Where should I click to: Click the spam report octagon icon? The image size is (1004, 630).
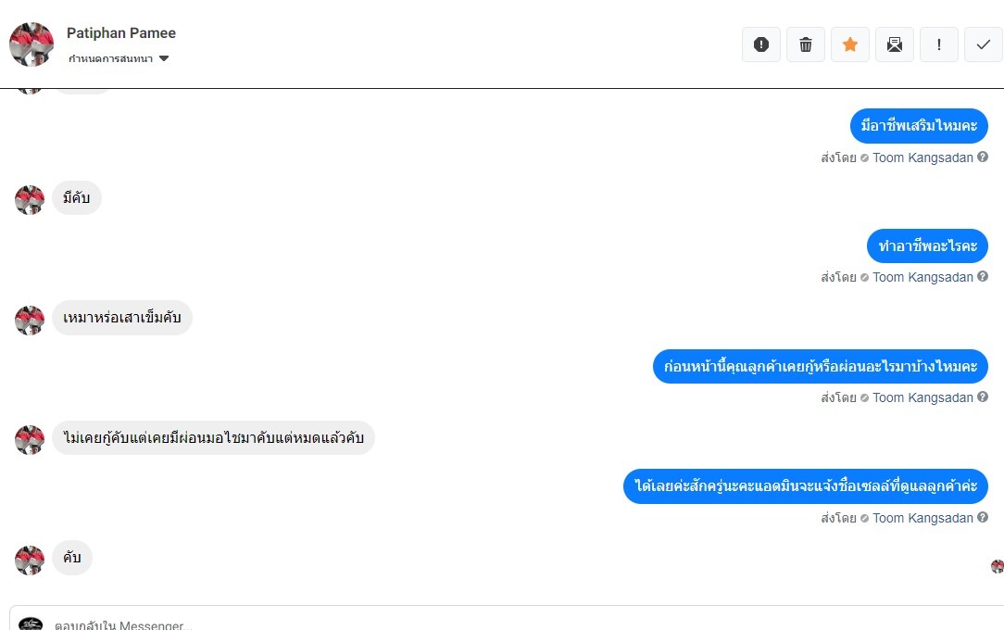[x=761, y=44]
